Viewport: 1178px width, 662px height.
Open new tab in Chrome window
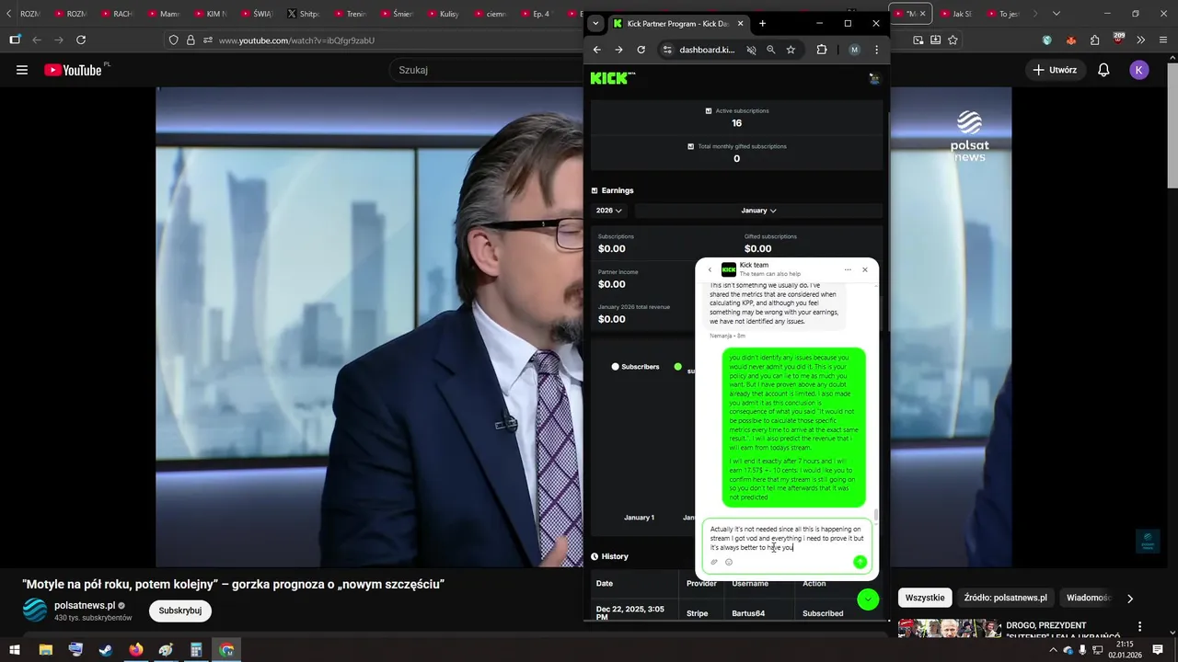(762, 23)
